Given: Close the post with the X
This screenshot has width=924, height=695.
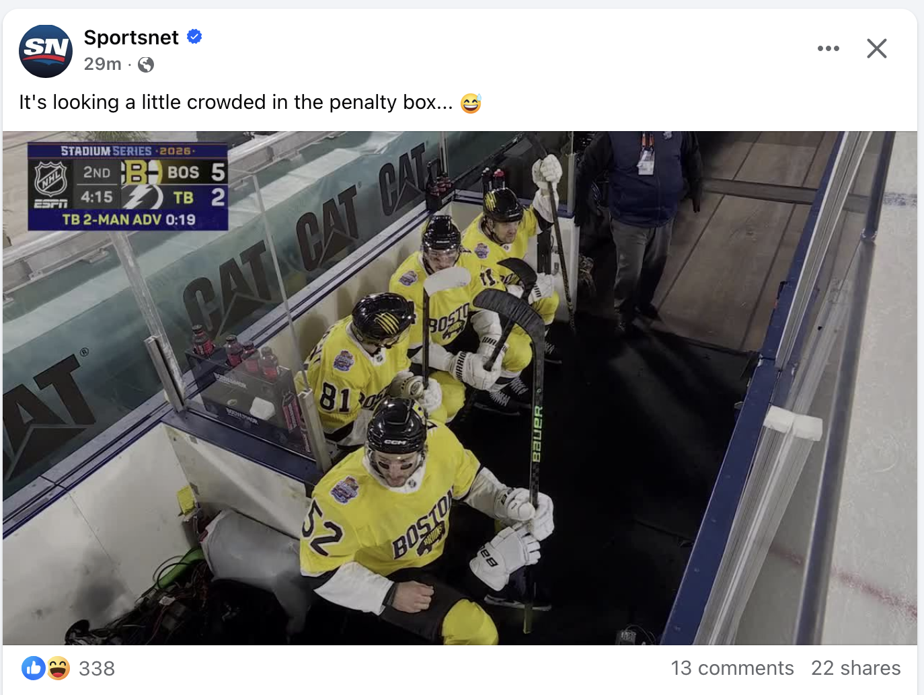Looking at the screenshot, I should coord(877,48).
